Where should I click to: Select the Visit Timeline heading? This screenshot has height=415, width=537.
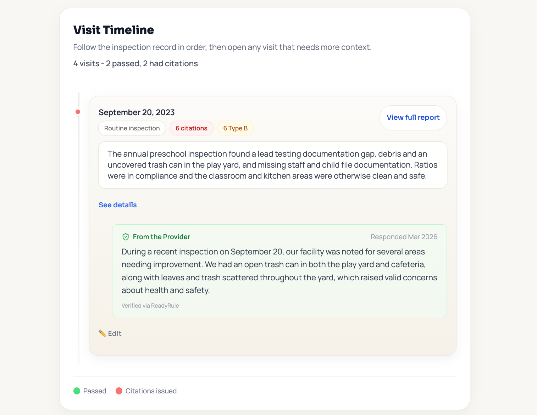click(114, 30)
